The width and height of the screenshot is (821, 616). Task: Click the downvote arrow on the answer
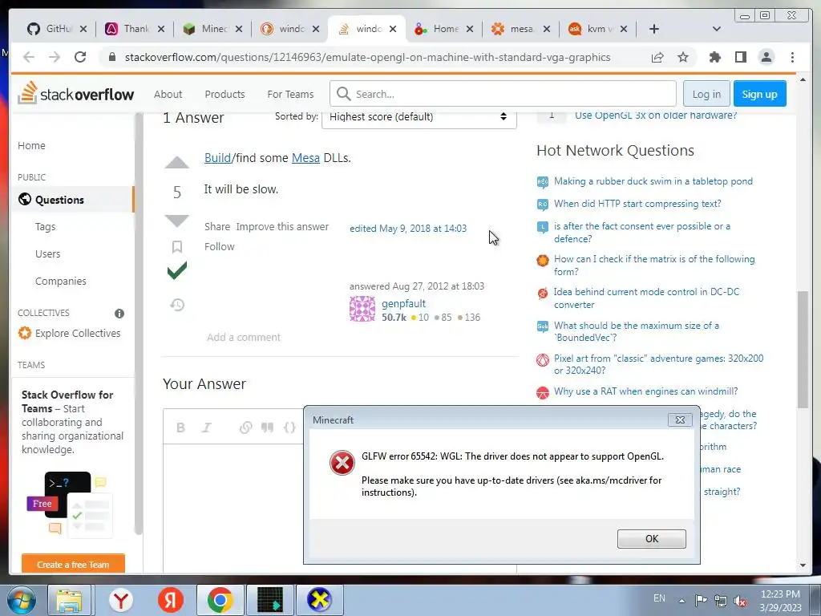pos(177,221)
